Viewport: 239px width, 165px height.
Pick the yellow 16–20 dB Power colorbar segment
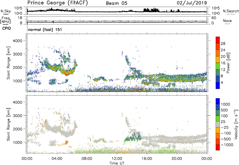click(218, 60)
